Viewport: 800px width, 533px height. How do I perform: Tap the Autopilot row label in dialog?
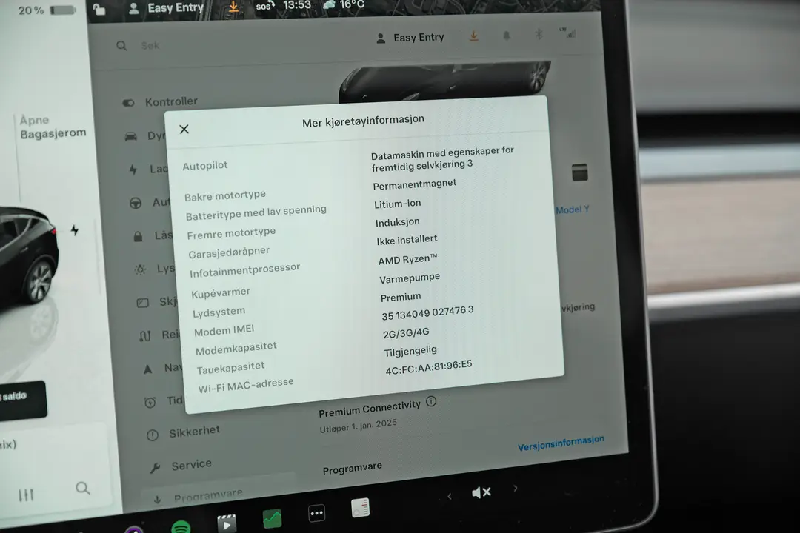click(205, 165)
